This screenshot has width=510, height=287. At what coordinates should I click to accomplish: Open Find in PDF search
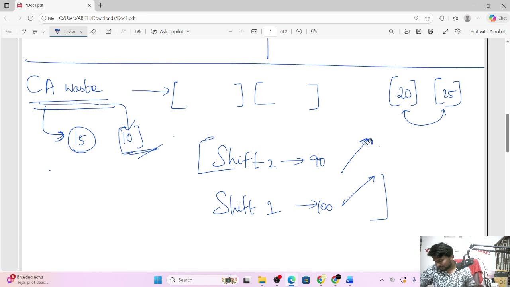(391, 31)
